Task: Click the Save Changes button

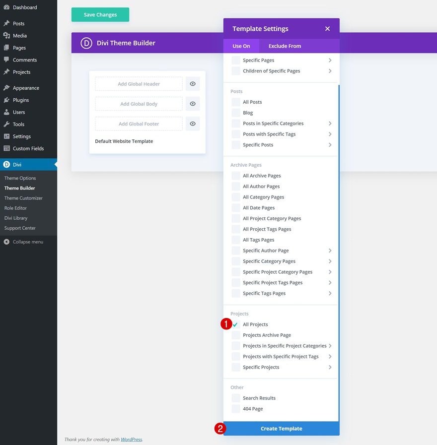Action: tap(100, 14)
